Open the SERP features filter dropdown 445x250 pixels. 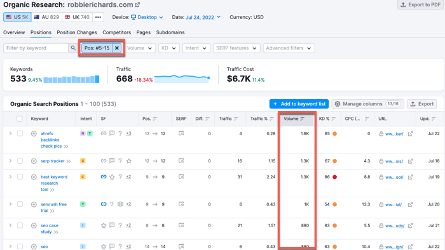(x=236, y=48)
